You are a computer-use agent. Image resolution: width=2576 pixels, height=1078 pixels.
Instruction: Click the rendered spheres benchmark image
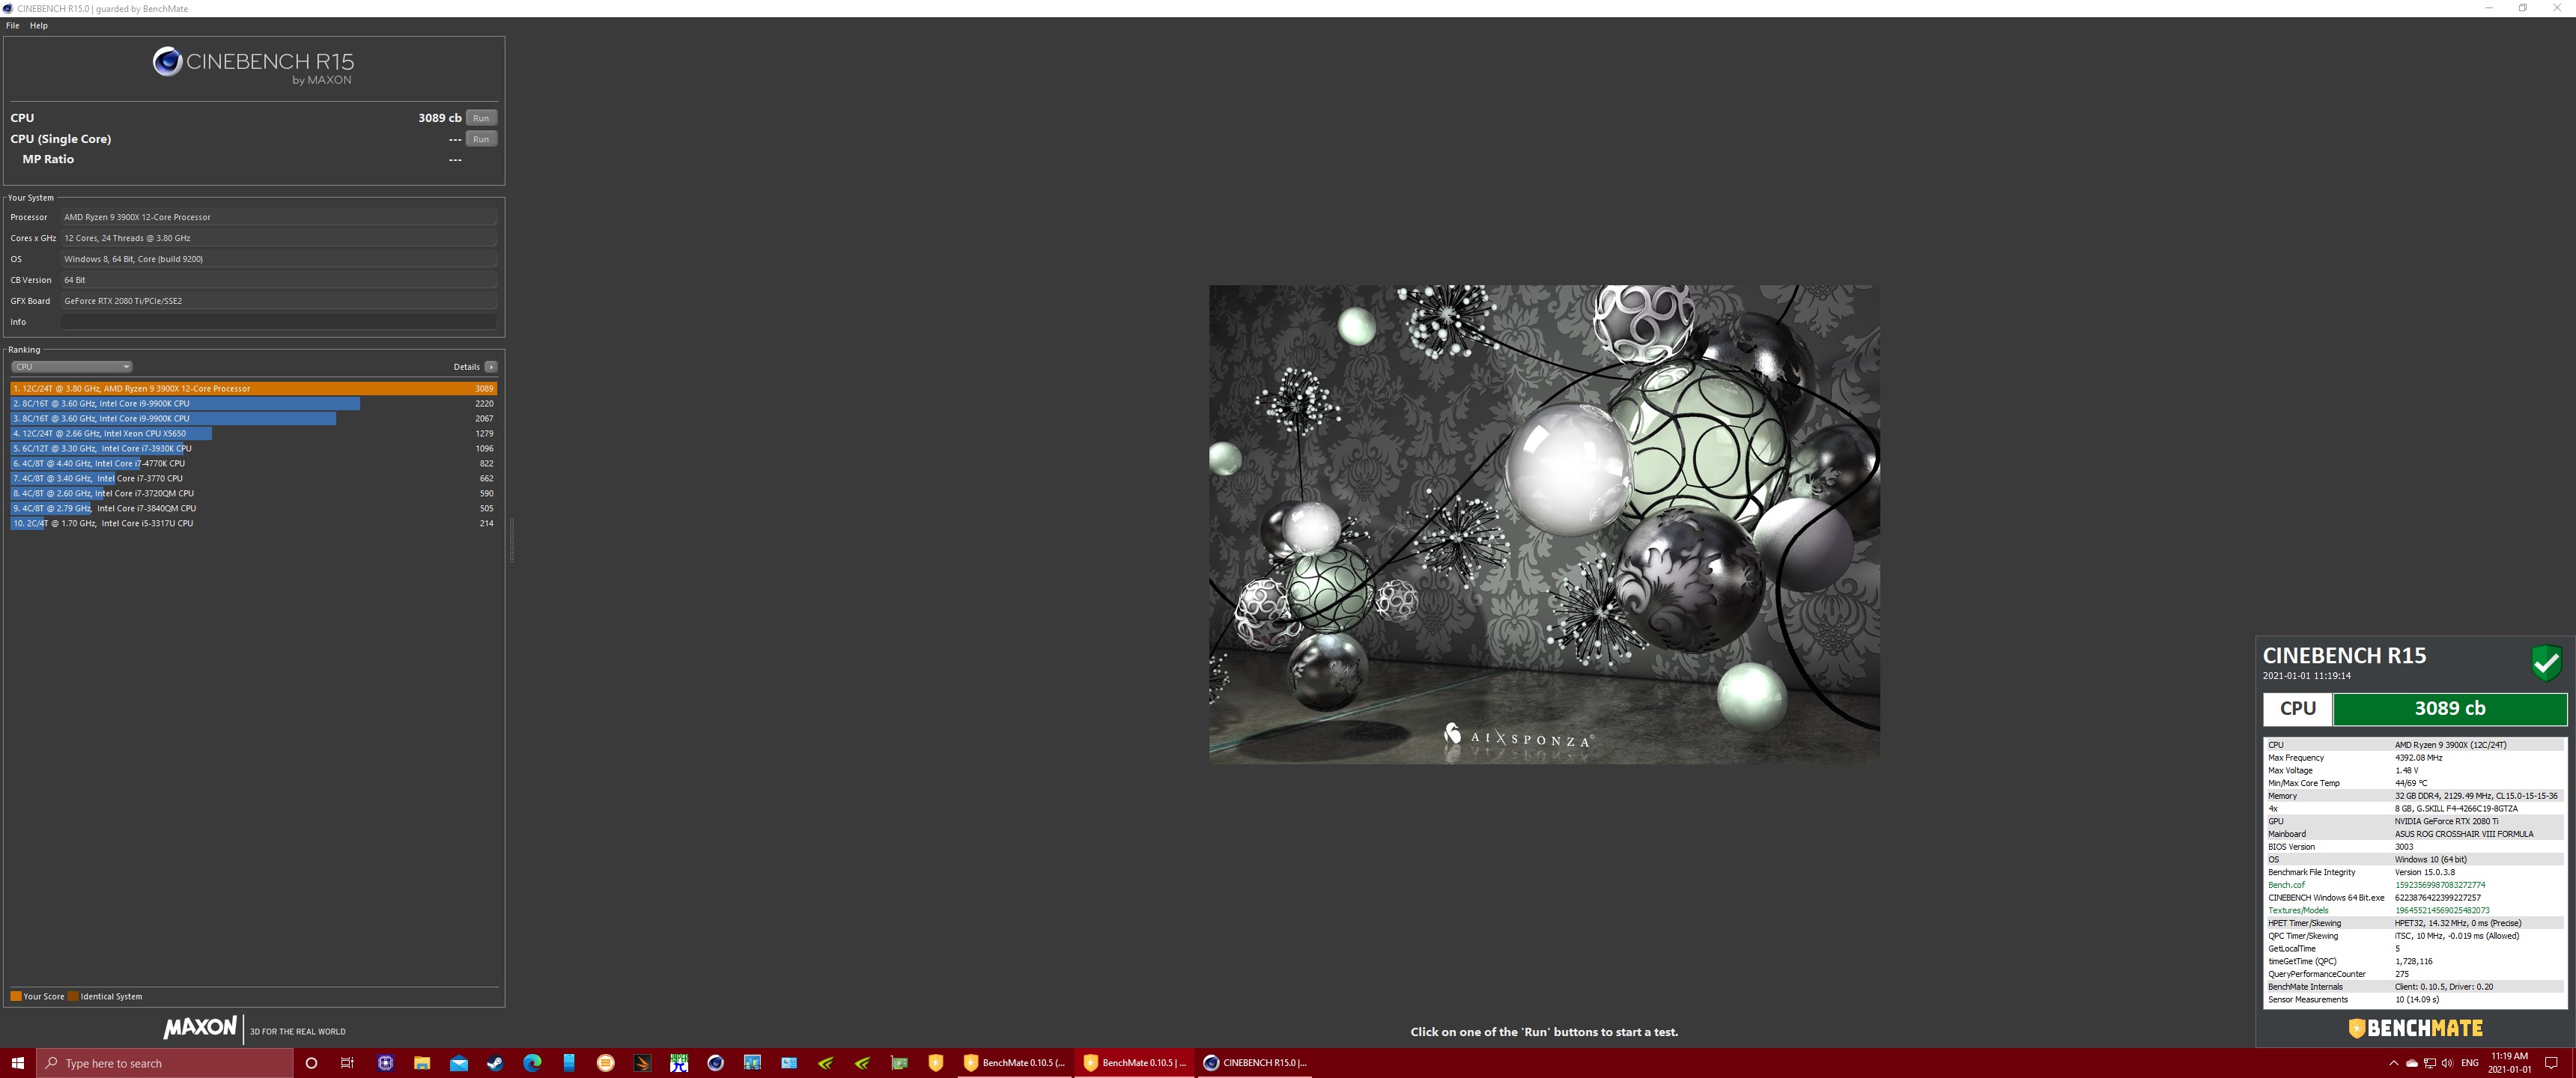1544,524
